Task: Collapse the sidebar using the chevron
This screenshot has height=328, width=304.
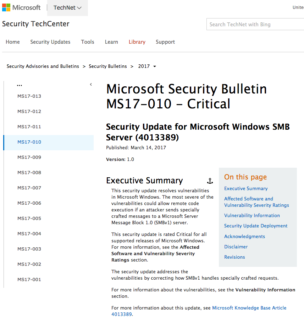Action: [x=91, y=84]
